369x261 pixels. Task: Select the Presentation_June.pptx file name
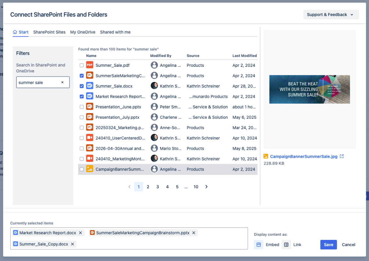coord(118,107)
